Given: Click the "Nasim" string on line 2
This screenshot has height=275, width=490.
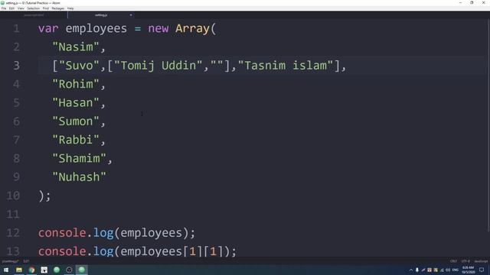Looking at the screenshot, I should coord(76,47).
